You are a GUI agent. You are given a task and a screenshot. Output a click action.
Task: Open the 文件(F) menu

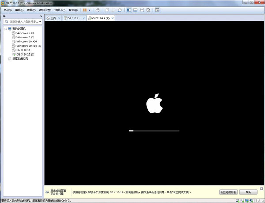[x=8, y=10]
